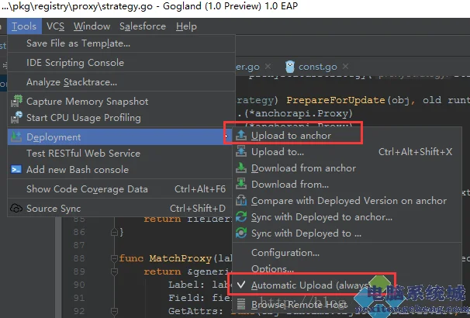Open the Tools menu
The height and width of the screenshot is (318, 470).
tap(24, 26)
